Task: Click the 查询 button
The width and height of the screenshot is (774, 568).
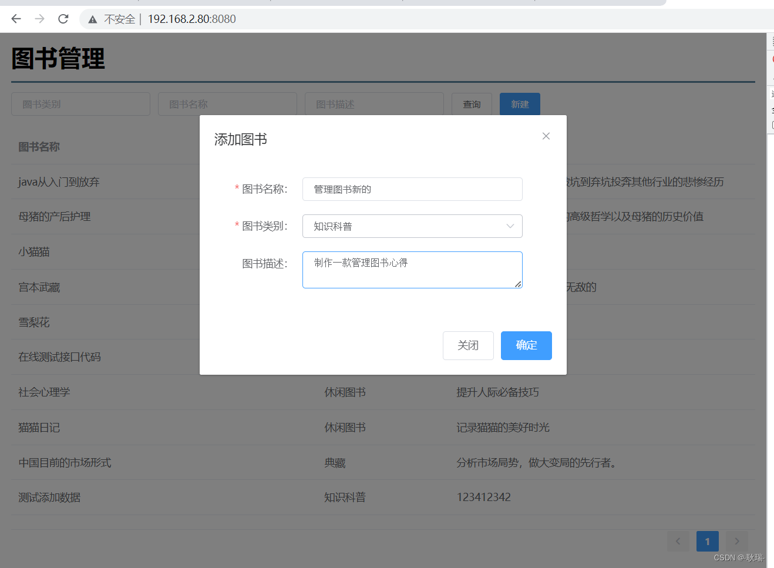Action: pos(472,104)
